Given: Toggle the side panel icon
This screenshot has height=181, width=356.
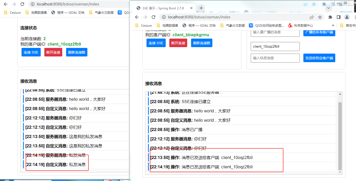Looking at the screenshot, I should tap(338, 17).
